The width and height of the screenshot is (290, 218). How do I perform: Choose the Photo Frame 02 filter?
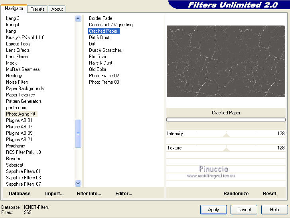coord(104,76)
